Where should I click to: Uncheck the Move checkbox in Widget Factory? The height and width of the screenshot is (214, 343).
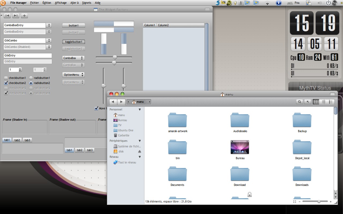pos(96,108)
